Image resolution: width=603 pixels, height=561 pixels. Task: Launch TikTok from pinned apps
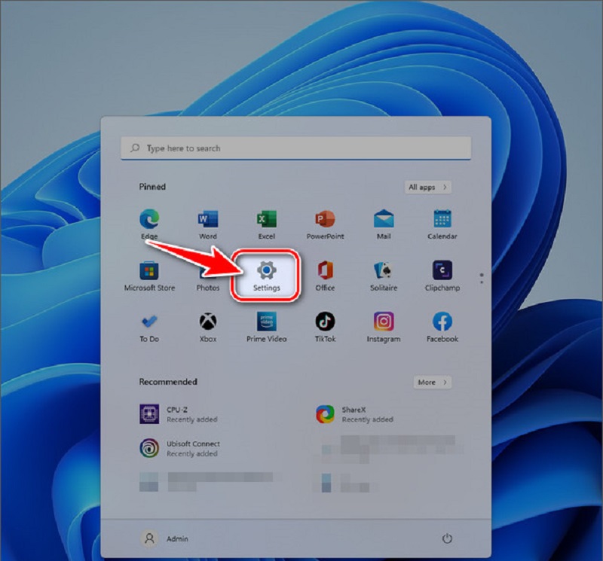pyautogui.click(x=325, y=328)
